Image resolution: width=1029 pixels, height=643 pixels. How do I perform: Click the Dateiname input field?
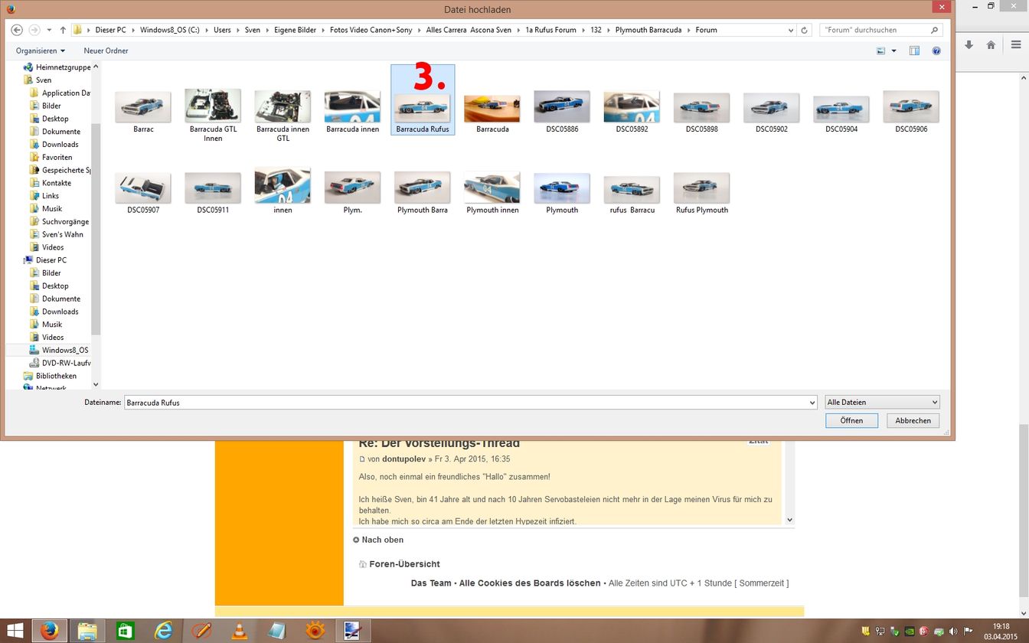pyautogui.click(x=467, y=402)
